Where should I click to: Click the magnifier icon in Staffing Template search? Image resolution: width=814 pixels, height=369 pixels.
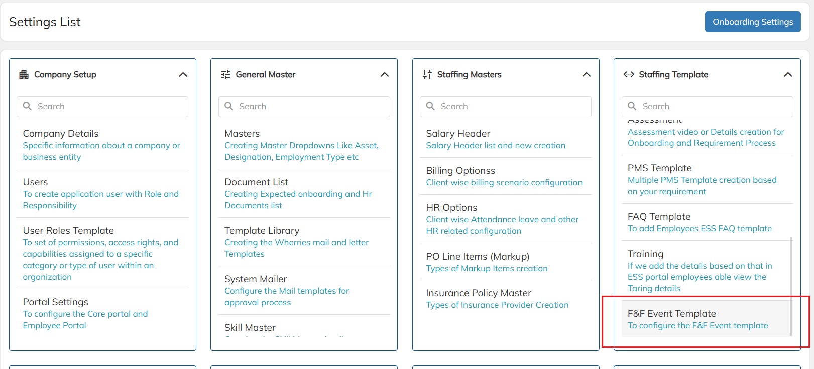pos(632,106)
